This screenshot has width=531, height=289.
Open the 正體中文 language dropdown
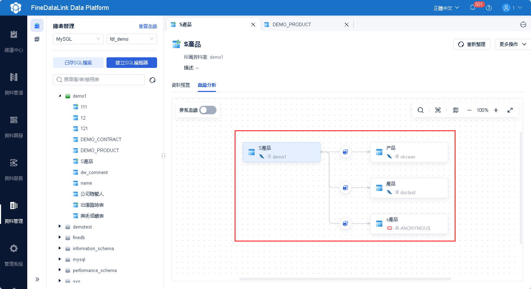(x=446, y=8)
